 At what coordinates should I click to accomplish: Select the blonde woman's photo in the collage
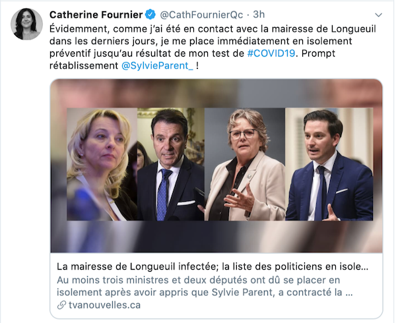102,164
